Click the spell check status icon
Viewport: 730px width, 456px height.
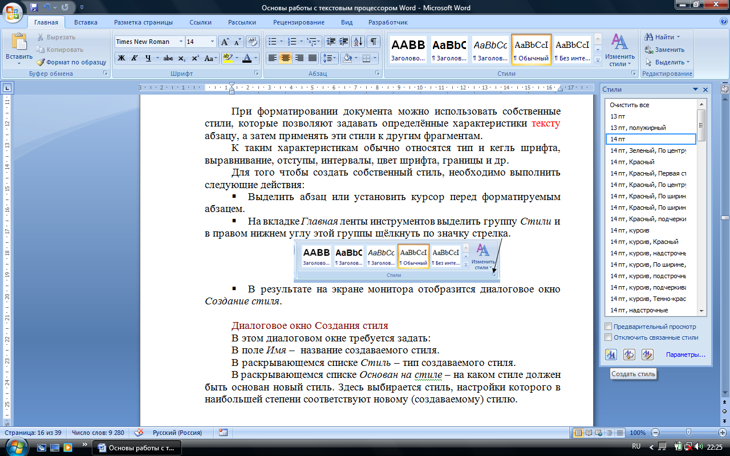(x=139, y=433)
